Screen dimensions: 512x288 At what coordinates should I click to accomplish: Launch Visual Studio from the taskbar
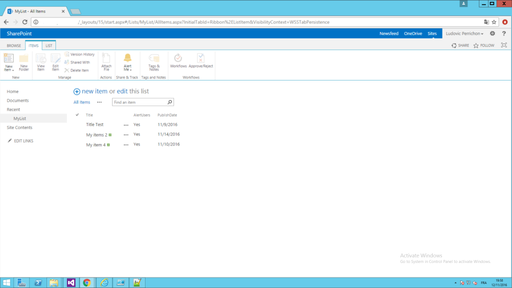coord(71,282)
